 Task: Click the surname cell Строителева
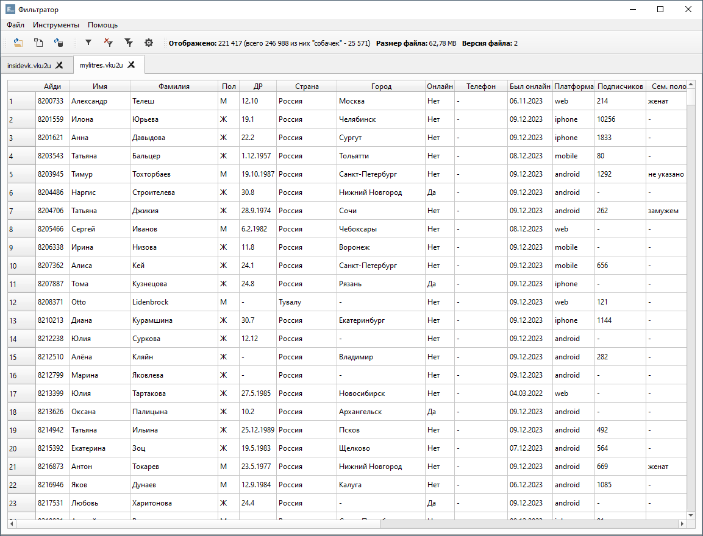(174, 192)
